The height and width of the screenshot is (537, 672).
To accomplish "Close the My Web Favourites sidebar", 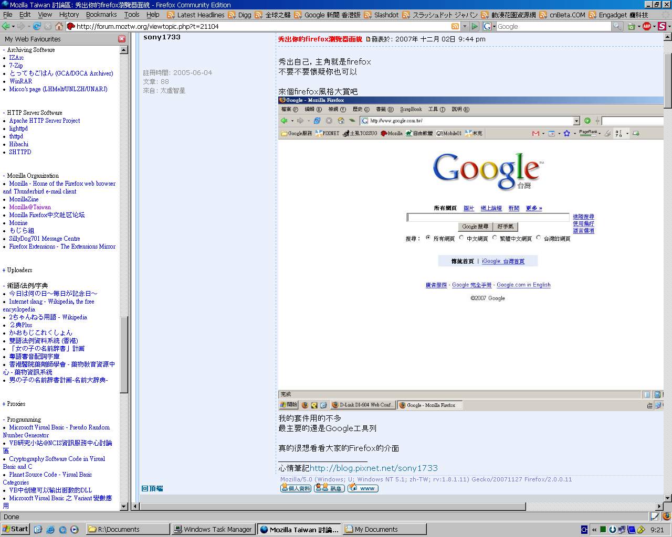I will point(122,39).
